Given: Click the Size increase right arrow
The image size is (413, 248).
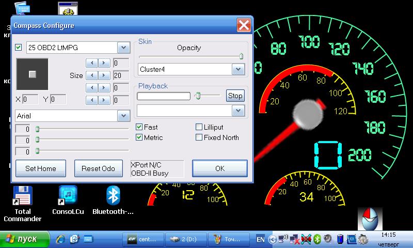Looking at the screenshot, I should point(104,75).
